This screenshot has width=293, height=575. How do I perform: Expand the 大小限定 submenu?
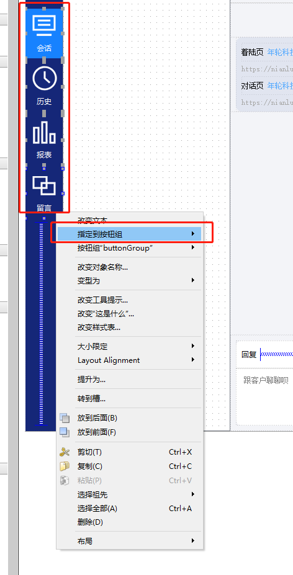pyautogui.click(x=129, y=346)
